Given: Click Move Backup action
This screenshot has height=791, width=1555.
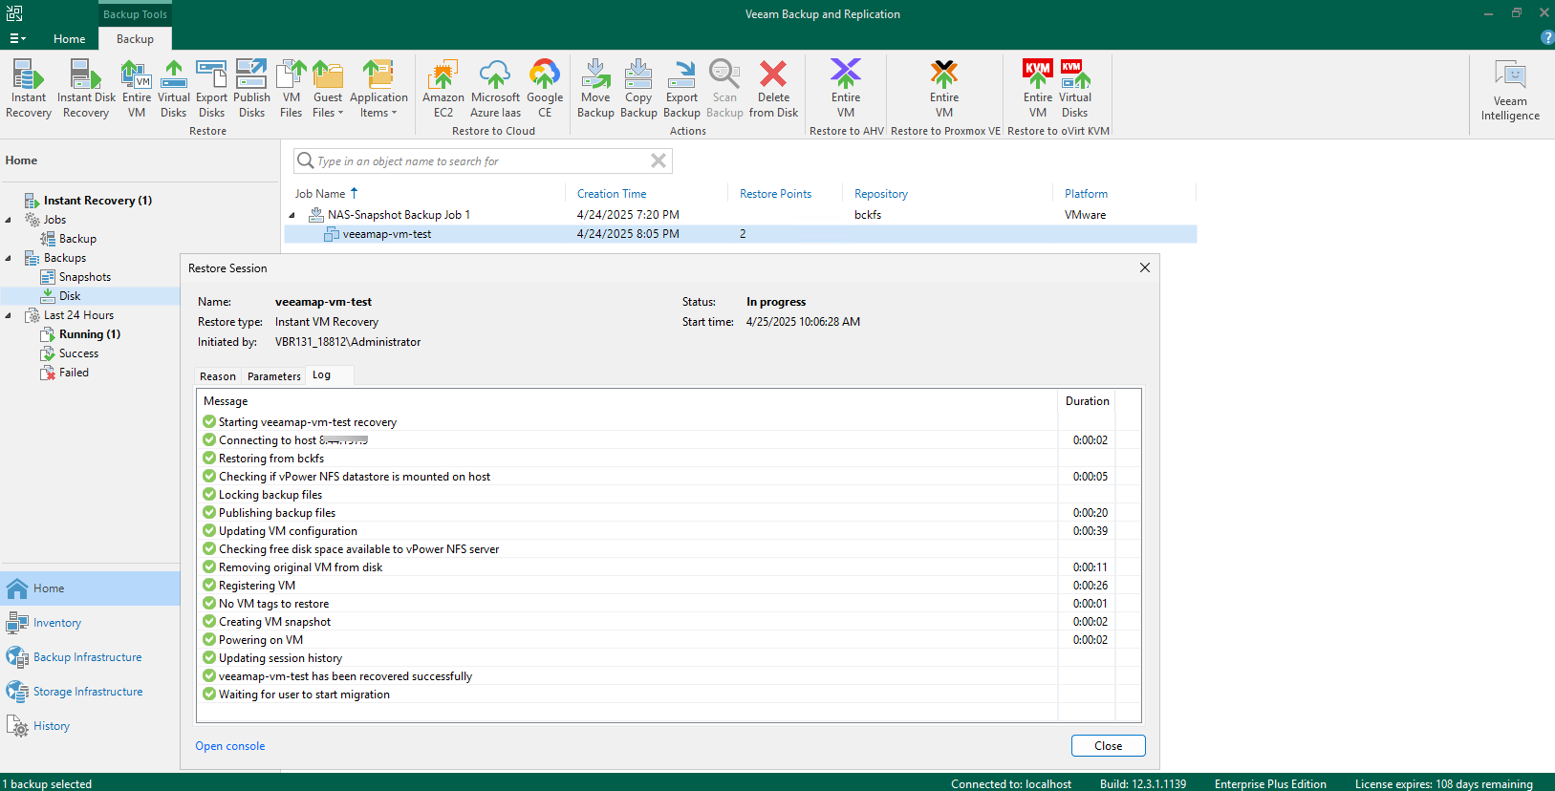Looking at the screenshot, I should (x=595, y=89).
